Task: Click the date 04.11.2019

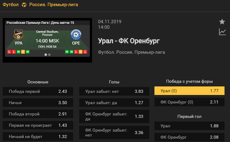Action: click(110, 22)
